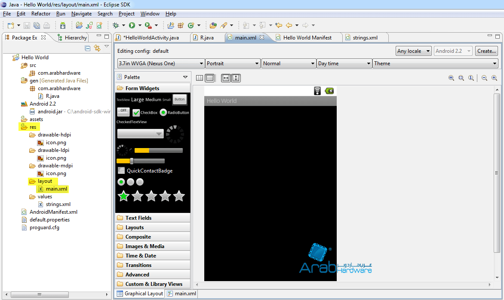Open the Portrait orientation dropdown
Screen dimensions: 504x300
tap(233, 64)
